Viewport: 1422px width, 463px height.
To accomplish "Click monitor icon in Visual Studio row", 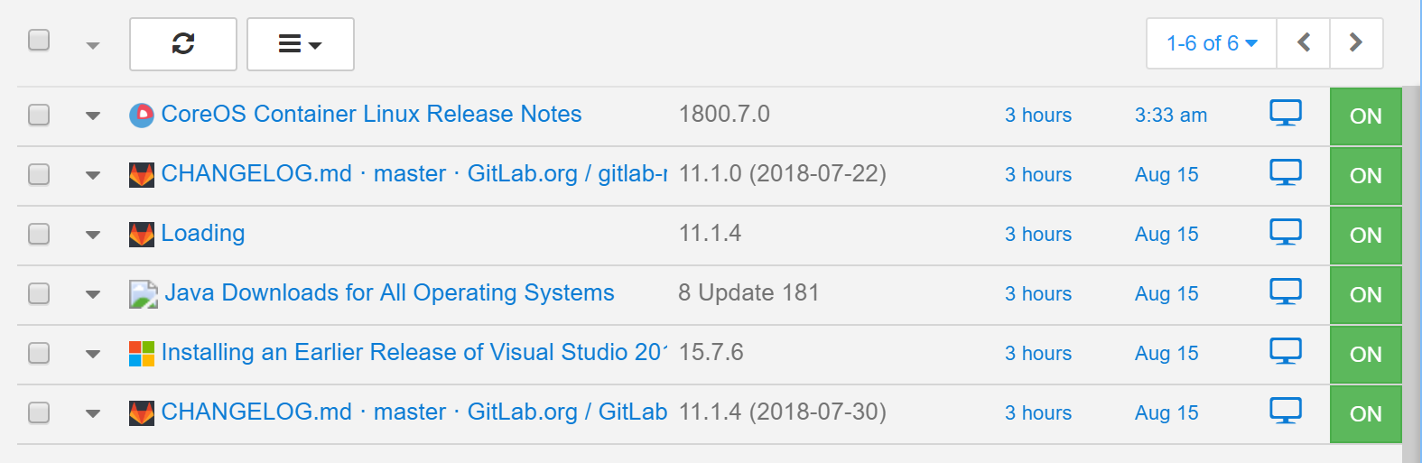I will click(1285, 352).
